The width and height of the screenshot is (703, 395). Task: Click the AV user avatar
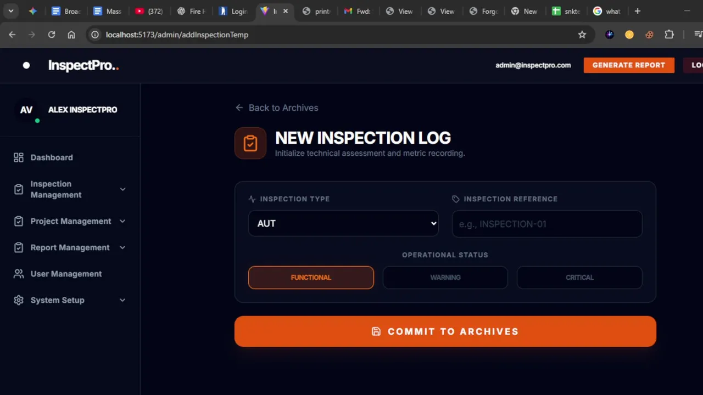pos(26,110)
